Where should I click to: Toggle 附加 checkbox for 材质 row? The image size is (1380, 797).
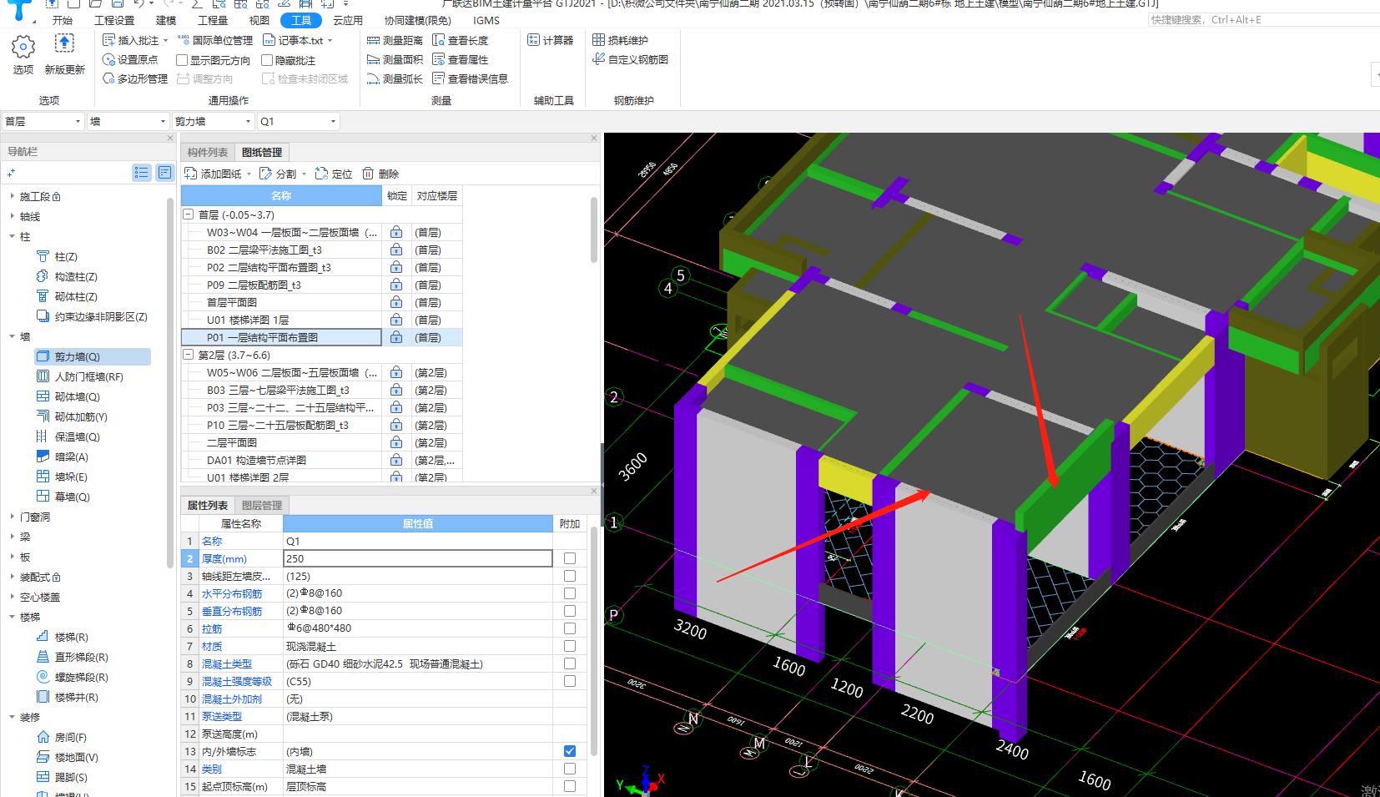pyautogui.click(x=570, y=646)
